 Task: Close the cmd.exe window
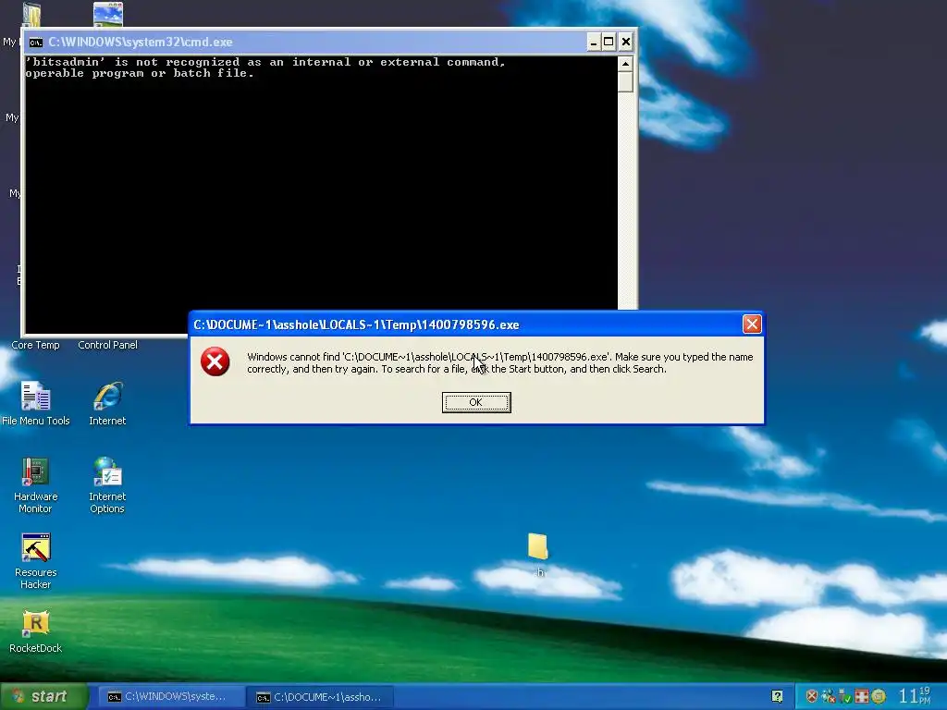click(626, 42)
